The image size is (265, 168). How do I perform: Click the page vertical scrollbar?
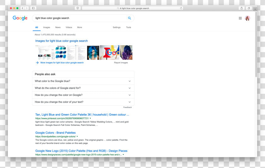[x=256, y=44]
